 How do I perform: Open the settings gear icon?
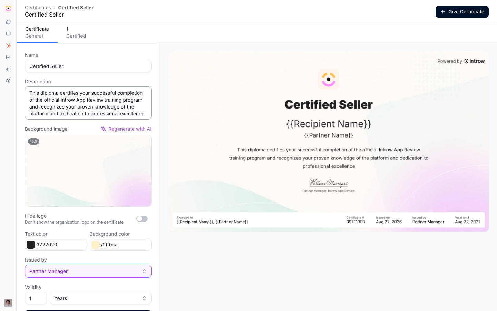[8, 81]
